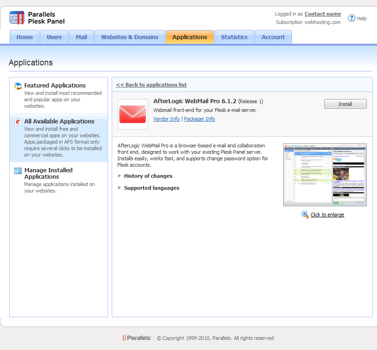Click the magnifier enlarge icon

[305, 215]
